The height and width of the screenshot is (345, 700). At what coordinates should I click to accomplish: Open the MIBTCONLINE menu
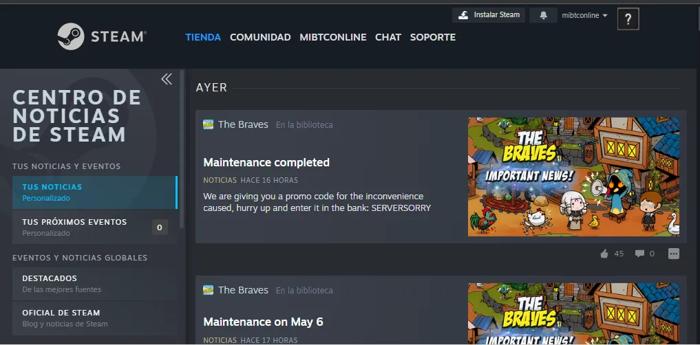pos(333,37)
